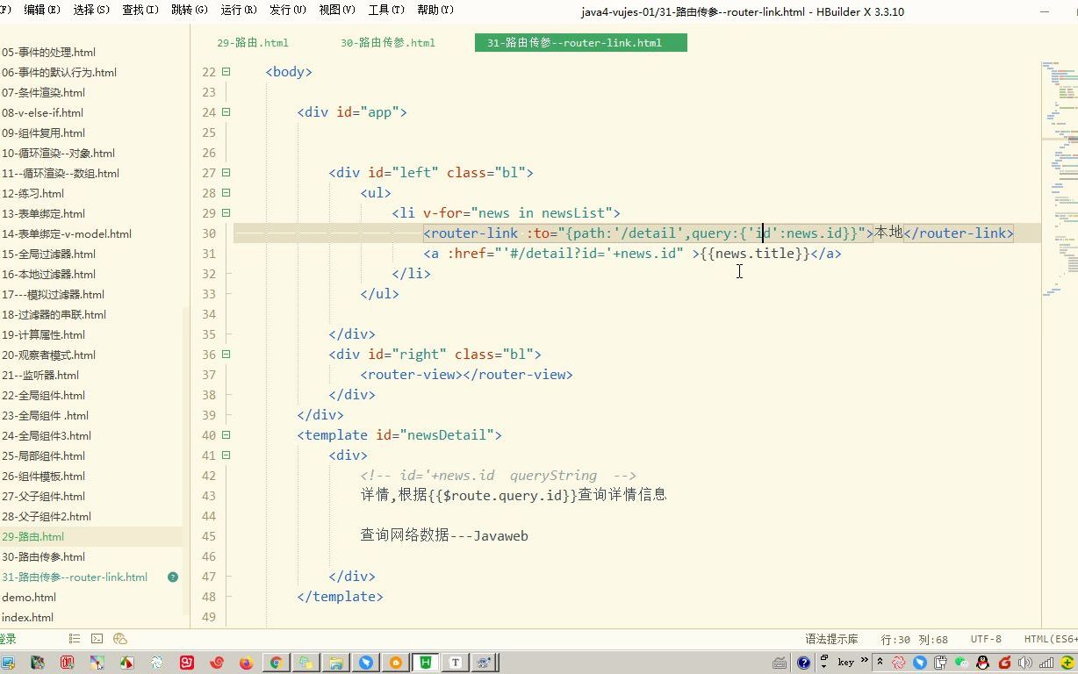Screen dimensions: 1078x674
Task: Open WeChat from the green tray icon
Action: pyautogui.click(x=962, y=663)
